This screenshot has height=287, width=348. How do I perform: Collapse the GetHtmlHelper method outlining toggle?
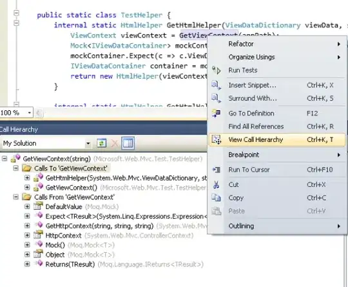pyautogui.click(x=16, y=23)
